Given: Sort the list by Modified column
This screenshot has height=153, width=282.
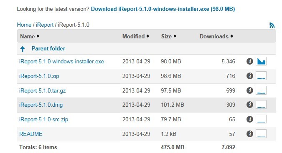Looking at the screenshot, I should 136,36.
